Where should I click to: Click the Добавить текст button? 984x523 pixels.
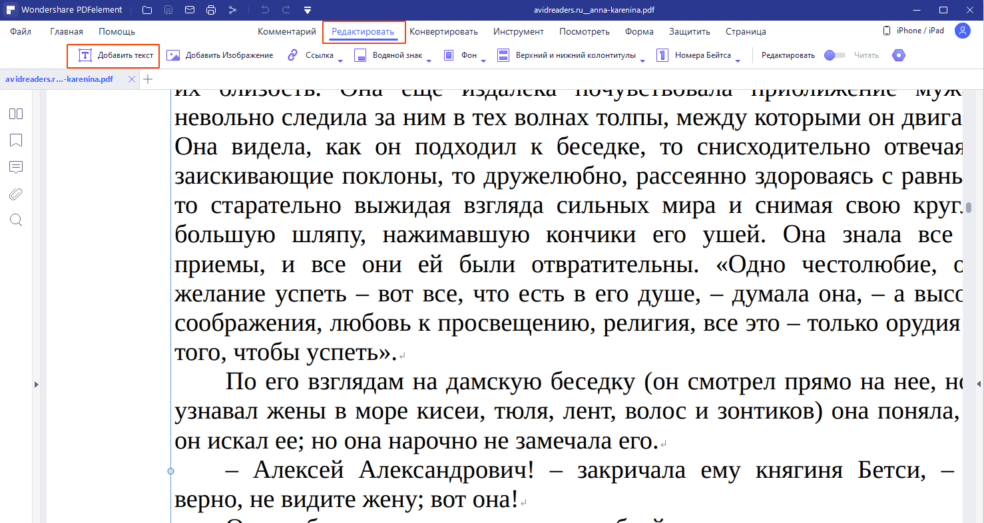[117, 55]
